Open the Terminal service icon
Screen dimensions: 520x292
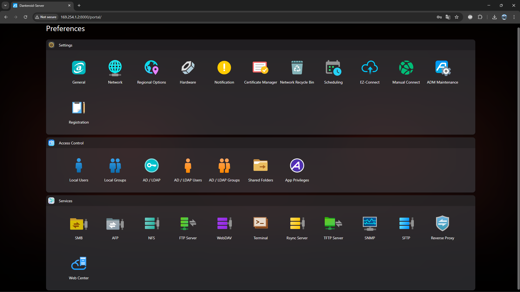click(260, 224)
